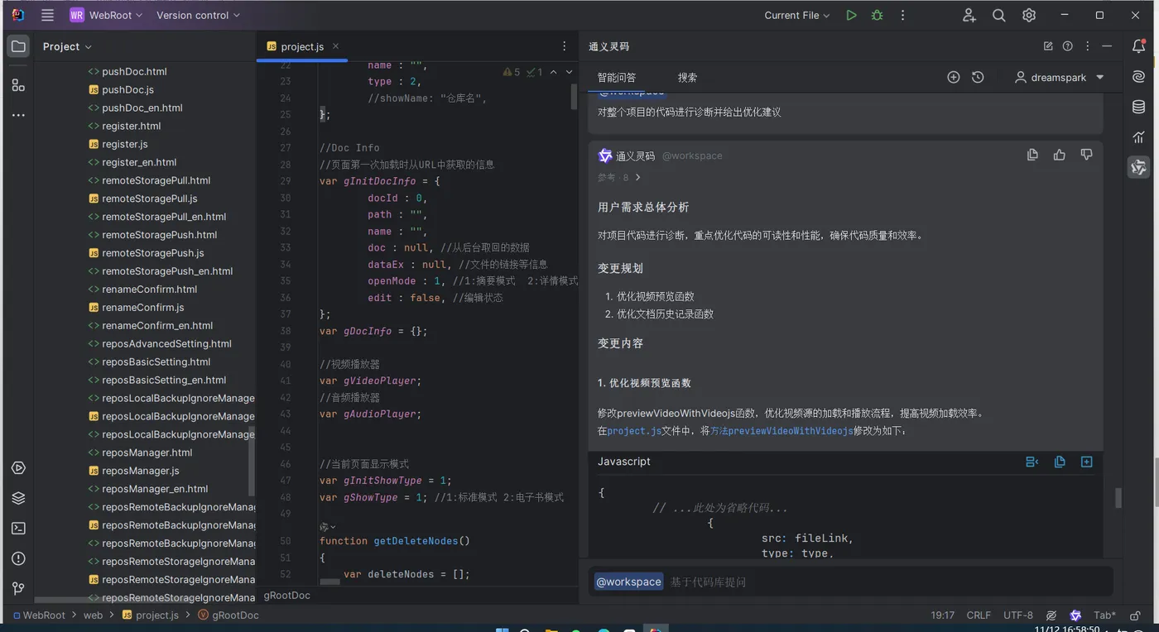Click the 5 warnings indicator

pos(512,72)
